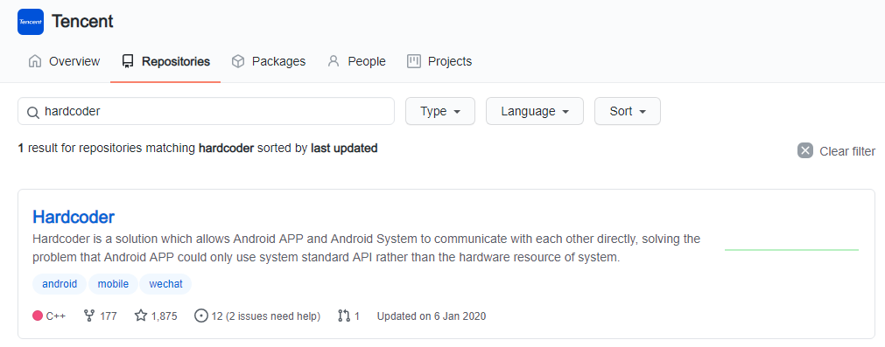Click the Tencent organization logo avatar
Image resolution: width=885 pixels, height=347 pixels.
coord(31,22)
